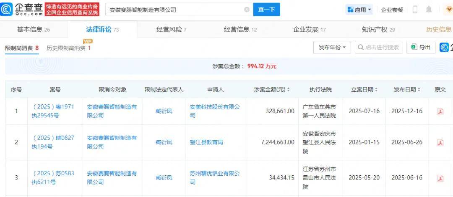Click the Qcc logo in the header
The image size is (453, 197).
[x=22, y=9]
